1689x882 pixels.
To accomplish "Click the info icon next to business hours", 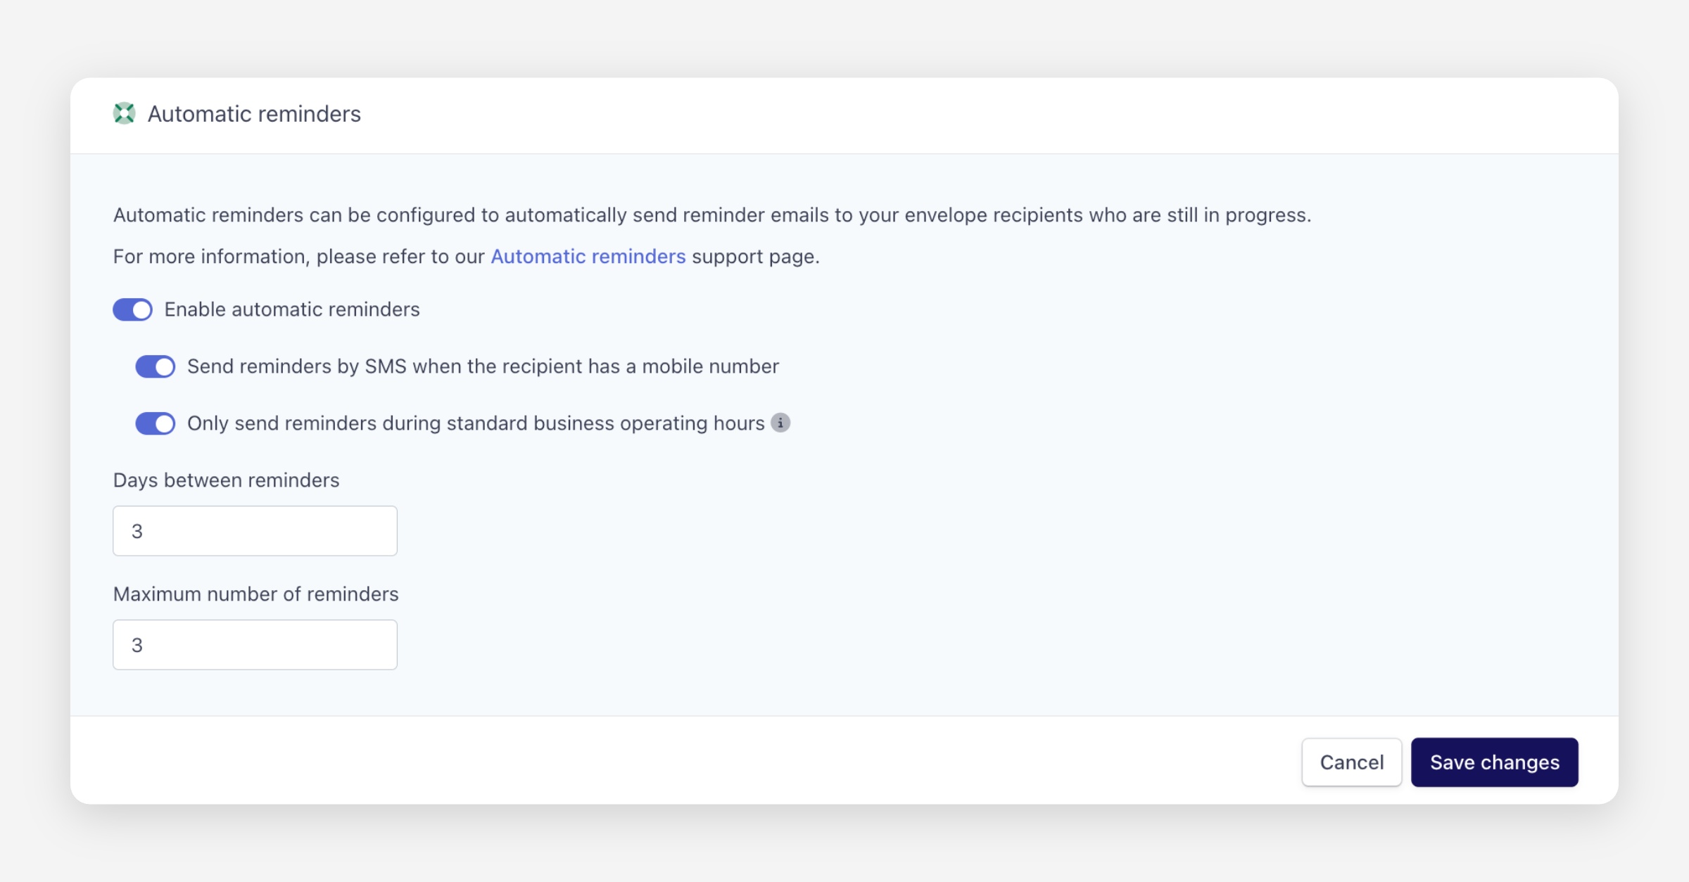I will [780, 423].
